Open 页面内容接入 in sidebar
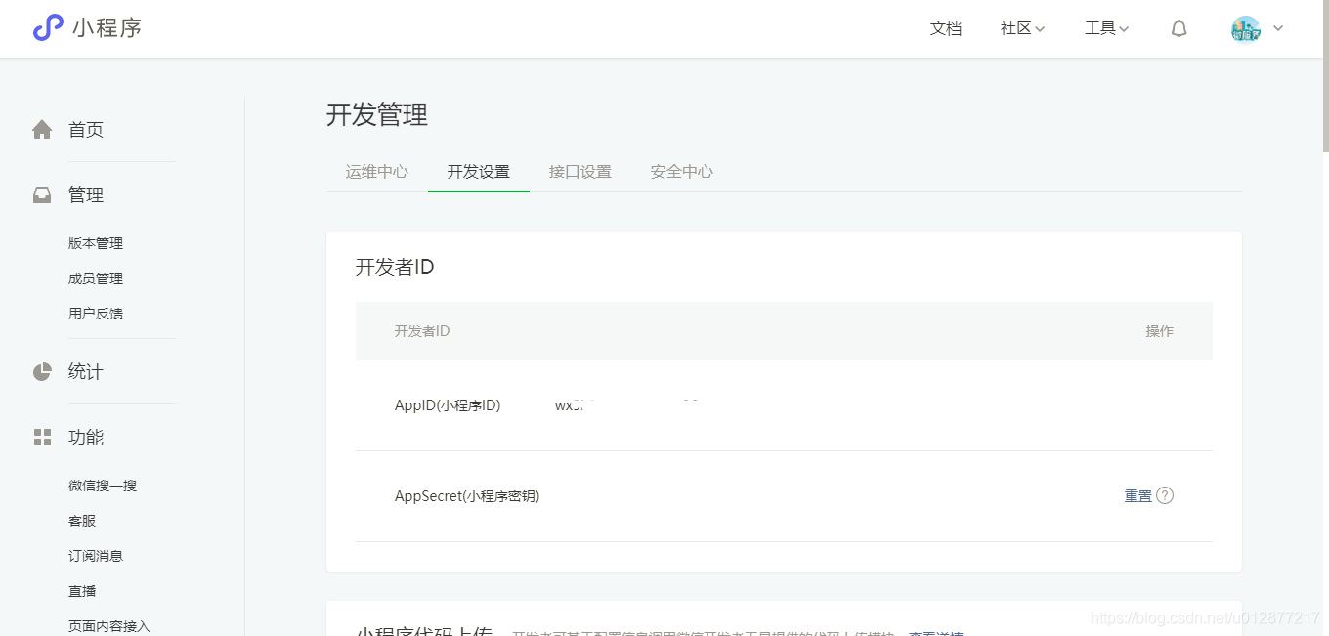 (x=109, y=626)
